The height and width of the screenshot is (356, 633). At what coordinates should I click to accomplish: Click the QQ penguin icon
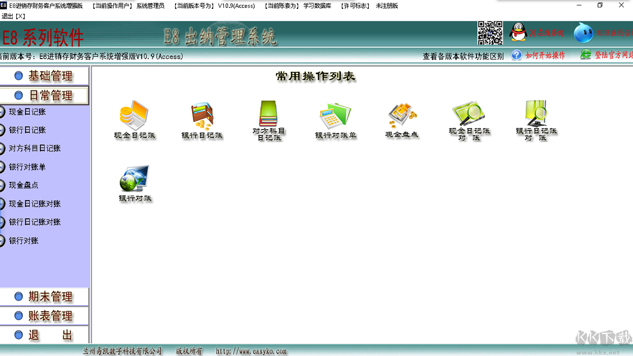point(518,33)
